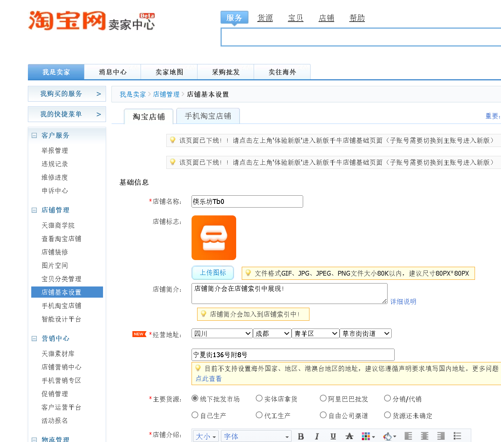Open the district dropdown showing 青羊区

click(315, 333)
